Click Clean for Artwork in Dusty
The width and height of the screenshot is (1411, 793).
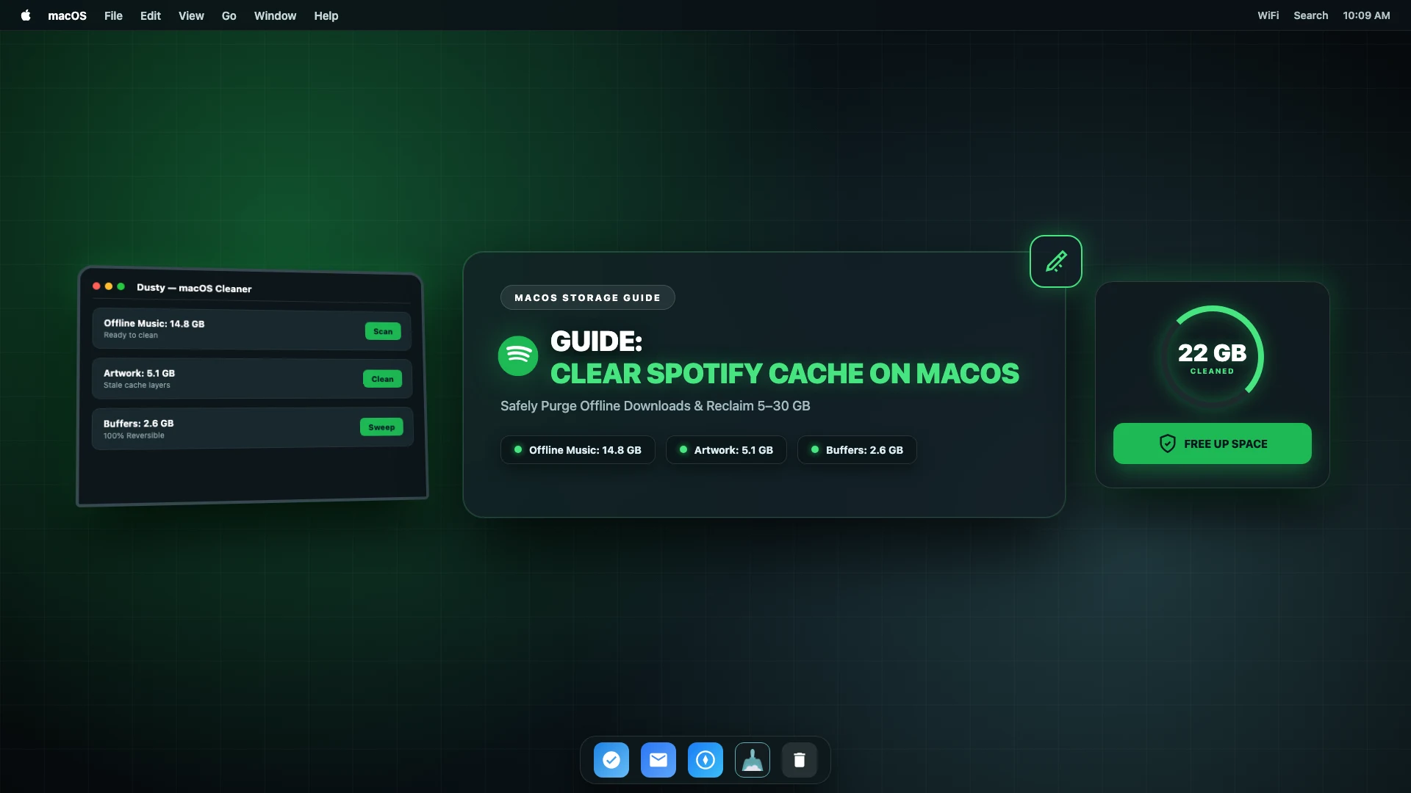[x=382, y=379]
